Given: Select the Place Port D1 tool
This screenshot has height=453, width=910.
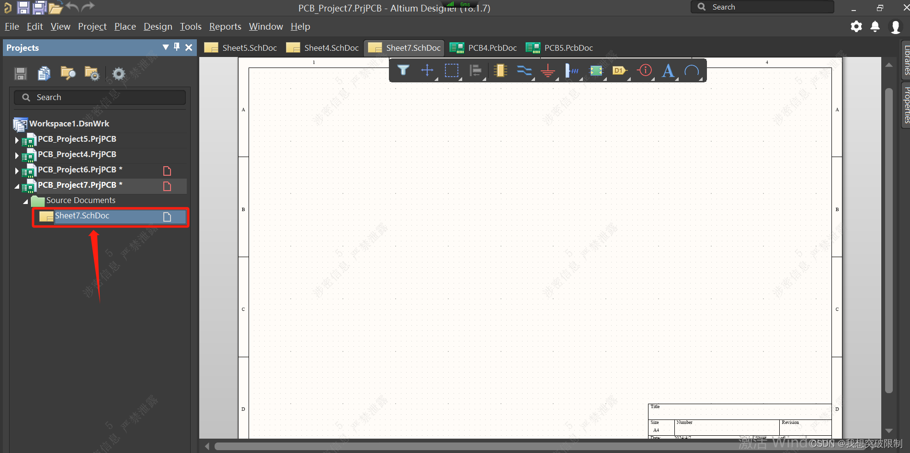Looking at the screenshot, I should [620, 70].
